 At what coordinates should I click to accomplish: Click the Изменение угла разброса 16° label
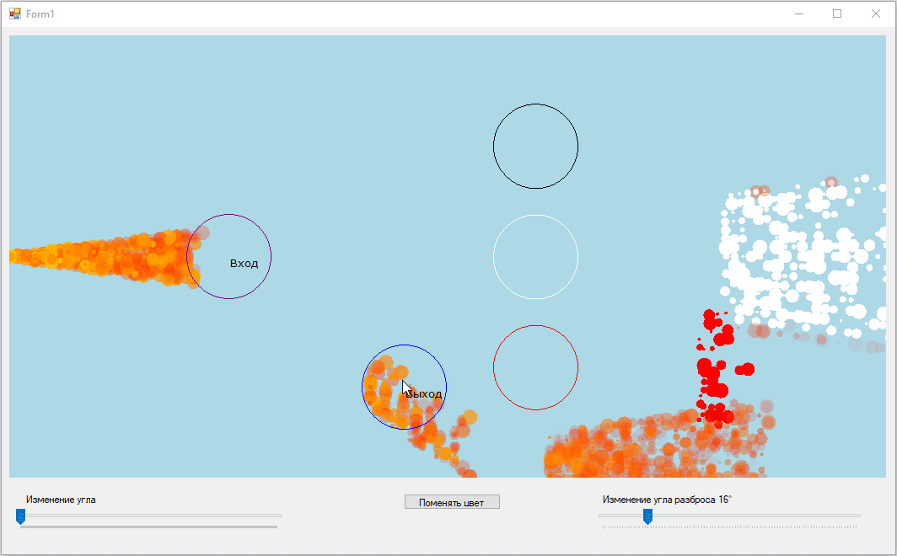coord(667,500)
